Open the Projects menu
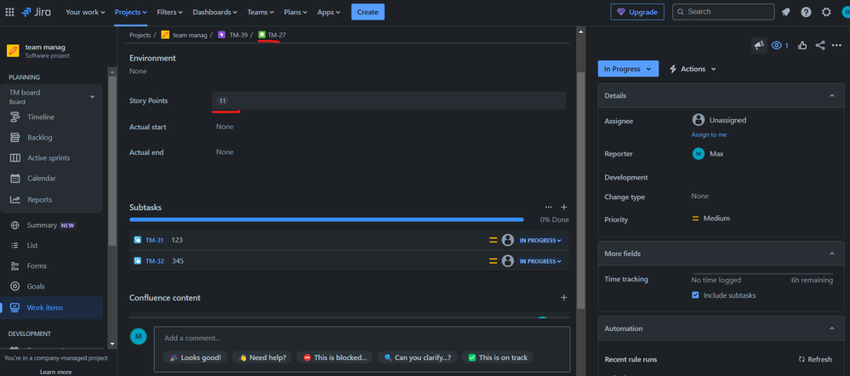 pyautogui.click(x=131, y=12)
